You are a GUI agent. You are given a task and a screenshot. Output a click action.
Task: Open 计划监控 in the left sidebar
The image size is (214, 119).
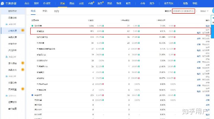click(12, 11)
